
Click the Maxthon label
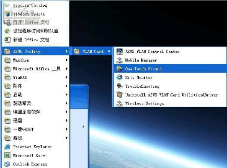pyautogui.click(x=21, y=60)
